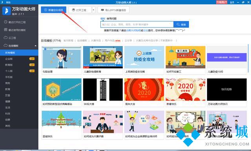Click the cloud icon beside 云工程
251x151 pixels.
(5, 38)
